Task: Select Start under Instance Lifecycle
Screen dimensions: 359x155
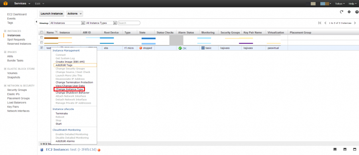Action: coord(59,124)
